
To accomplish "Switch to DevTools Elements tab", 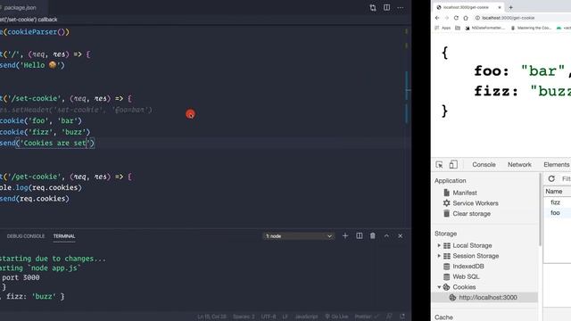I will [x=556, y=164].
